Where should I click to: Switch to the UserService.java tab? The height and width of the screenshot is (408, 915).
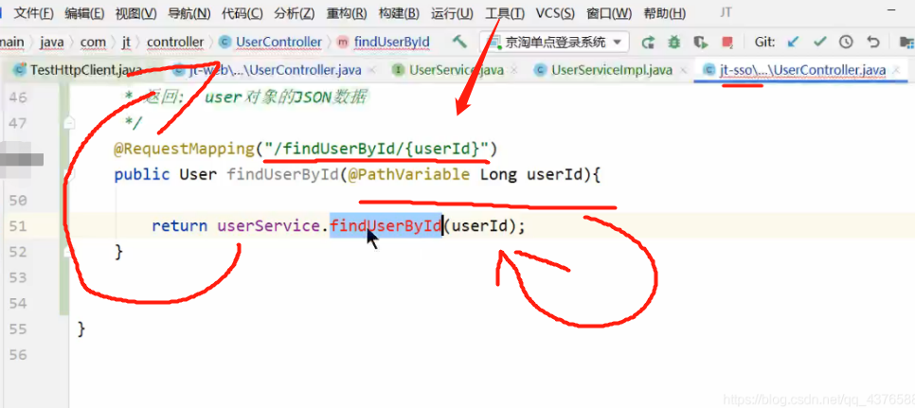point(457,71)
